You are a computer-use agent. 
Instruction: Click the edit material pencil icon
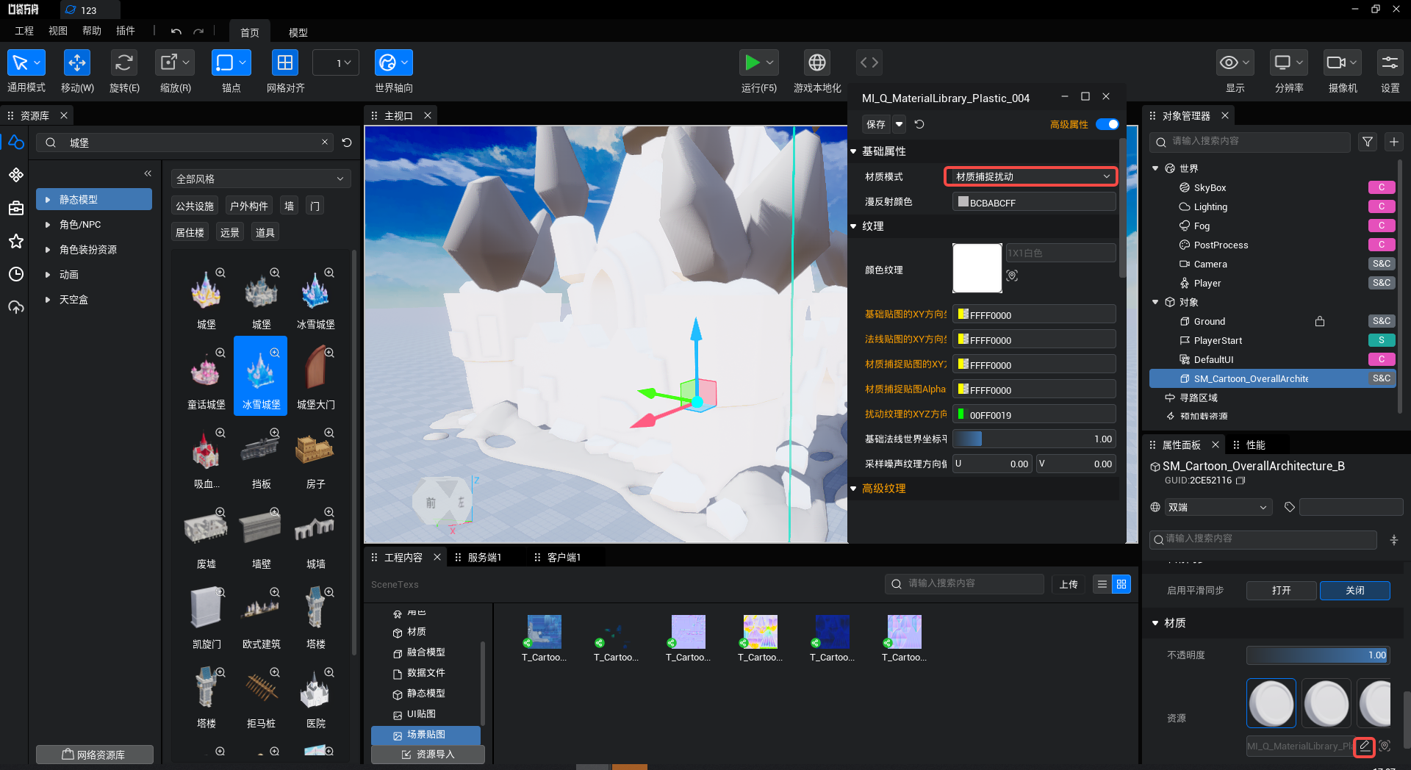click(x=1365, y=746)
